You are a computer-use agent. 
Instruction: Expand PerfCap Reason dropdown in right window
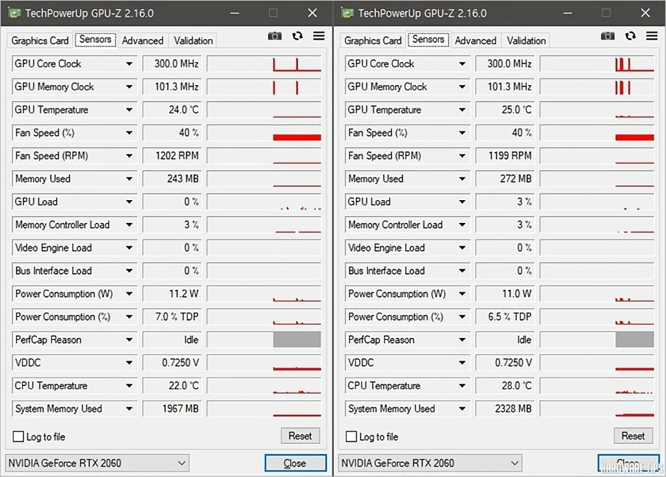click(462, 339)
